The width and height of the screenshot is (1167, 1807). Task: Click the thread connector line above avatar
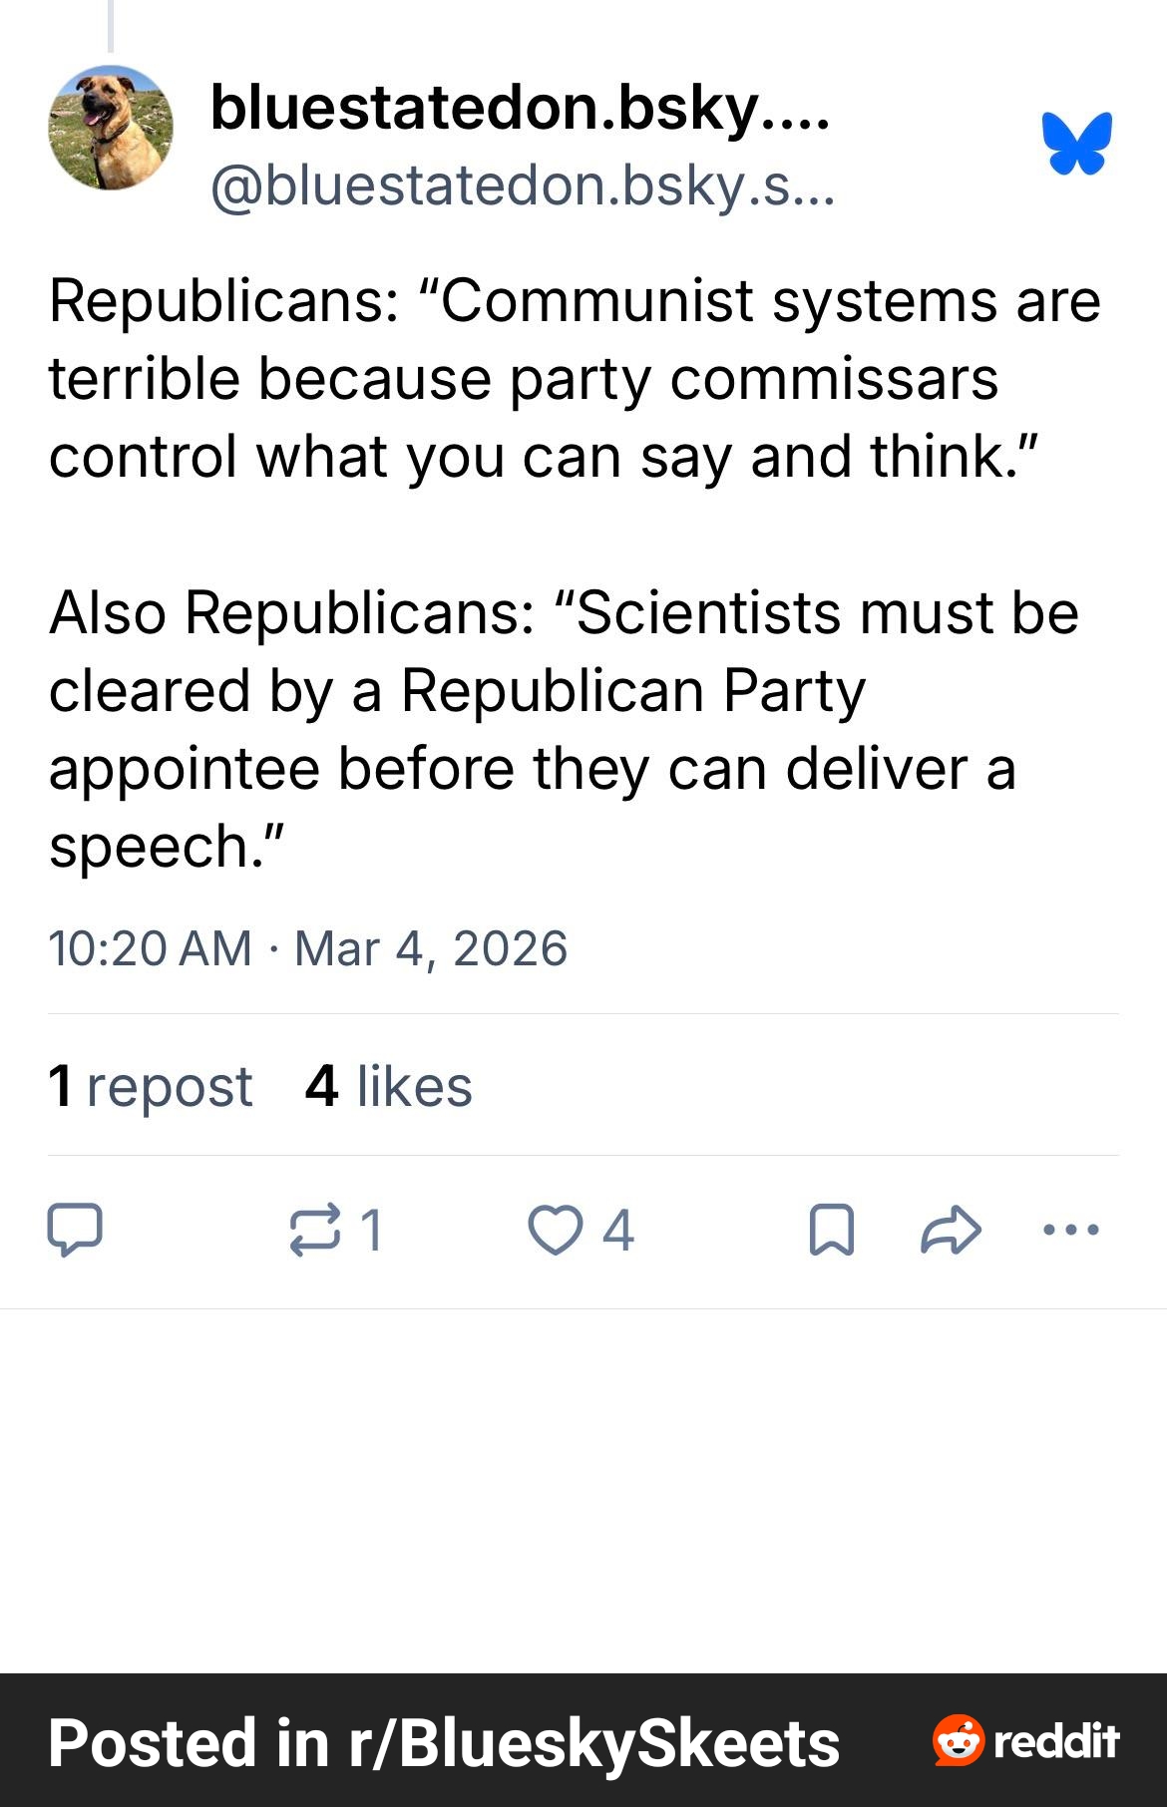click(x=111, y=25)
